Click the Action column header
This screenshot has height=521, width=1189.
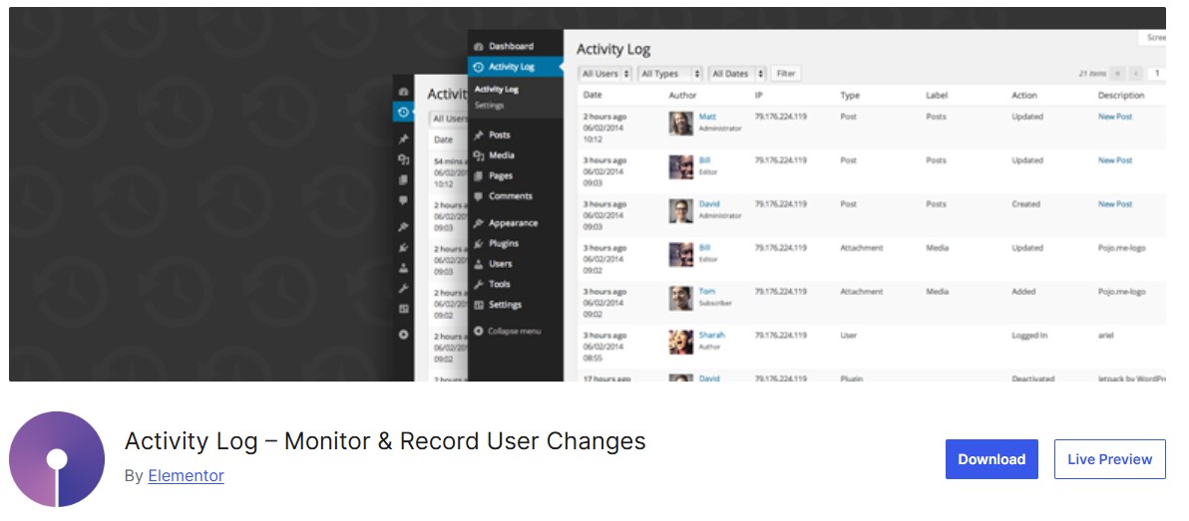1023,96
